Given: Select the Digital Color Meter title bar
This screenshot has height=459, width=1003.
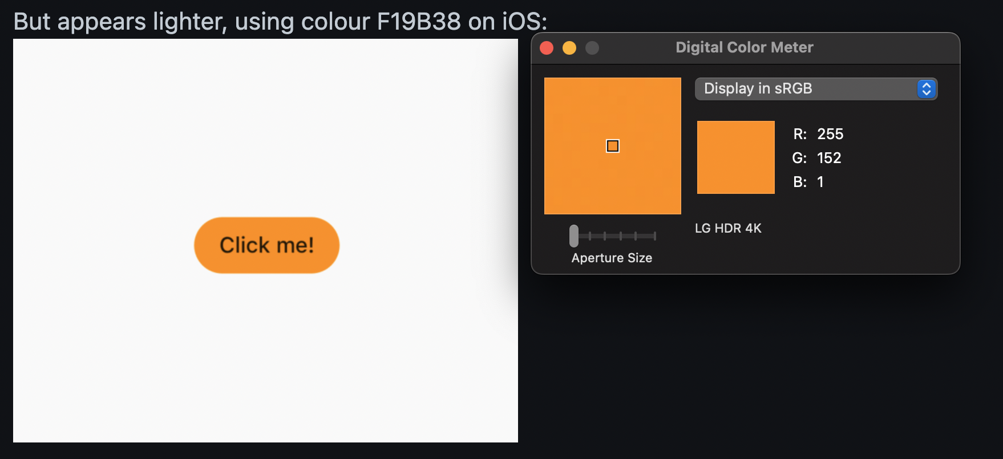Looking at the screenshot, I should click(x=744, y=47).
